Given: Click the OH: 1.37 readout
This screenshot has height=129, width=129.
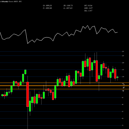Looking at the screenshot, I should pos(88,8).
